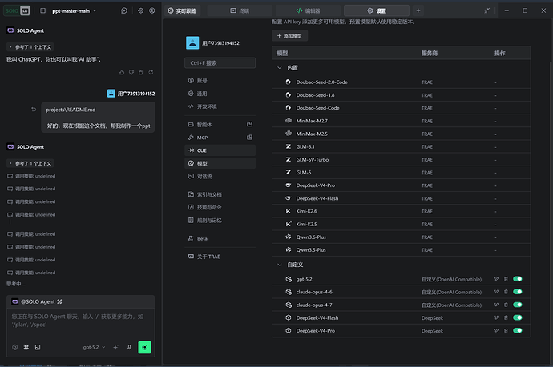The width and height of the screenshot is (553, 367).
Task: Open the 对话流 settings section
Action: (x=220, y=176)
